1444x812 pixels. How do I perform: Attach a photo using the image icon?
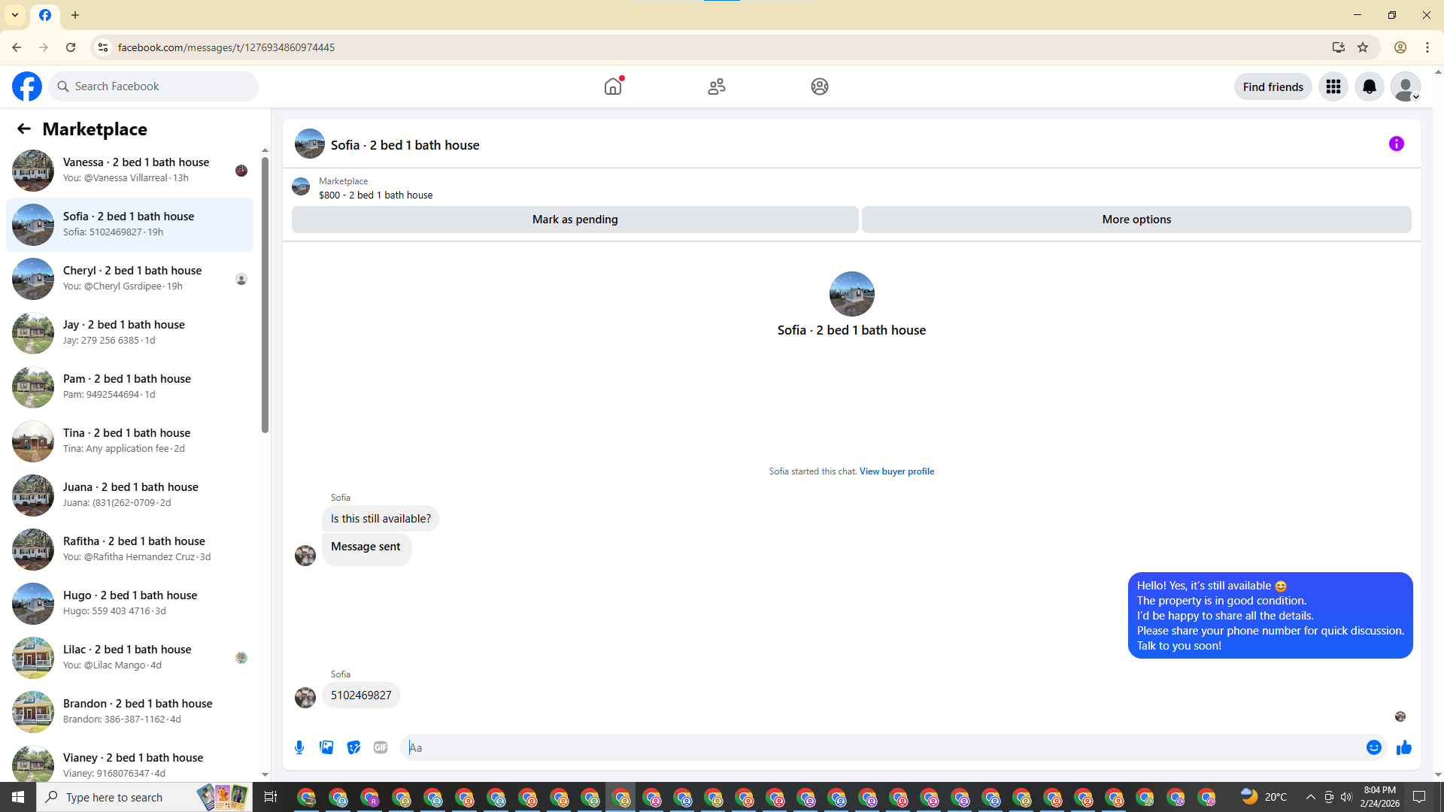pyautogui.click(x=326, y=747)
